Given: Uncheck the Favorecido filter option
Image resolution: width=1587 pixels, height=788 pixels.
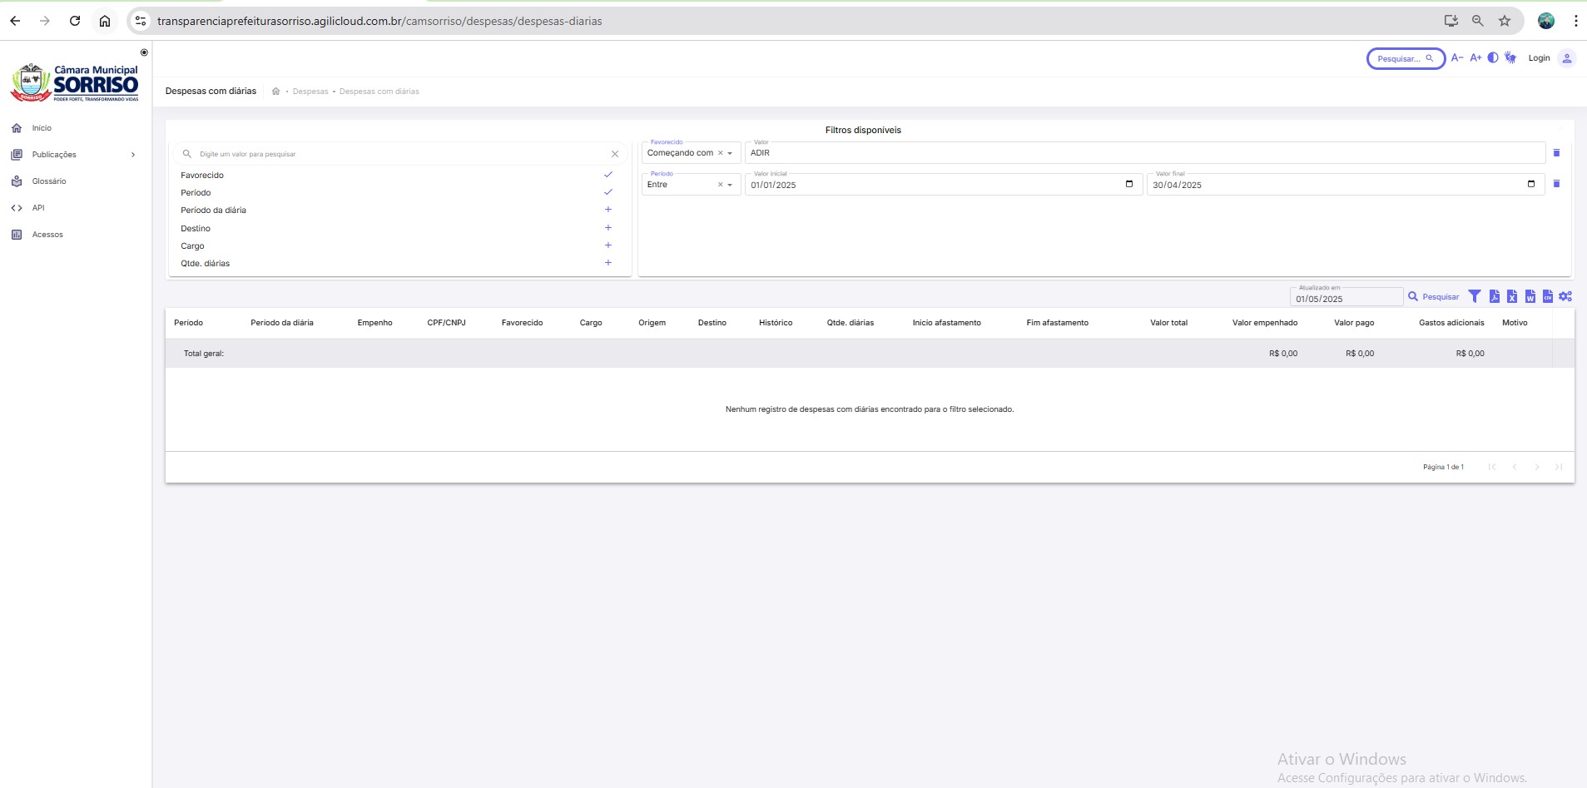Looking at the screenshot, I should point(608,175).
